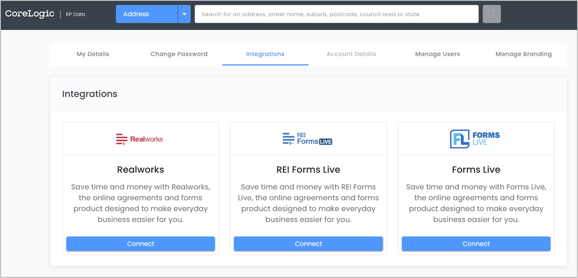Click the REI Forms Live card title
578x278 pixels.
point(308,170)
